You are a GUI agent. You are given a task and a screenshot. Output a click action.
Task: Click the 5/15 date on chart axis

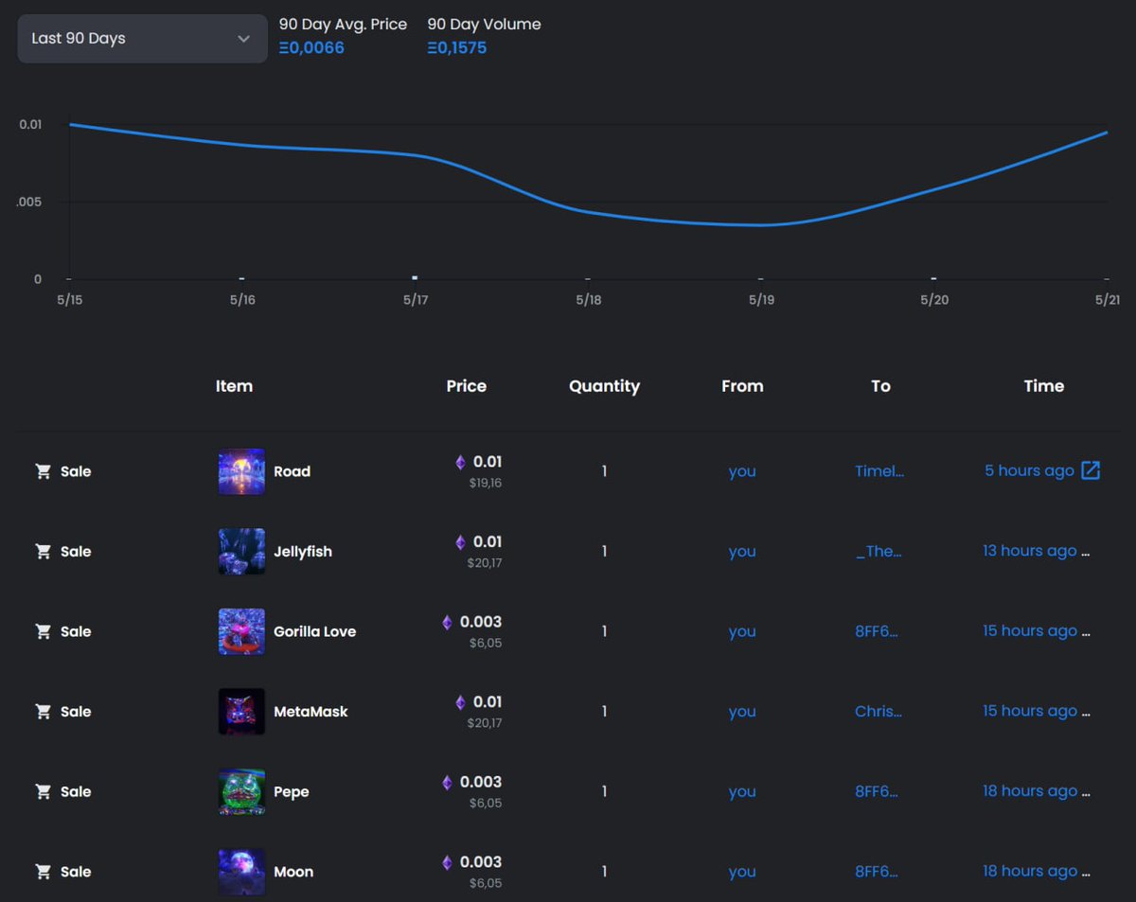[x=69, y=300]
